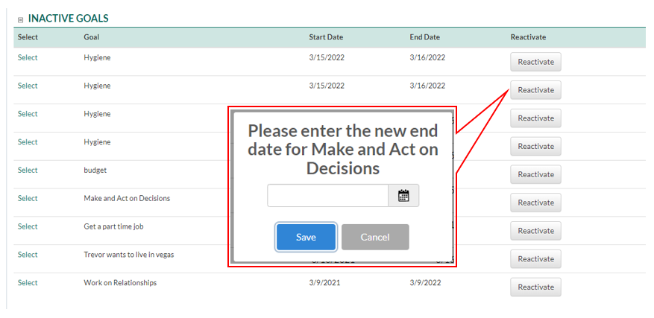The image size is (654, 318).
Task: Select the Trevor wants to live in vegas goal
Action: point(28,255)
